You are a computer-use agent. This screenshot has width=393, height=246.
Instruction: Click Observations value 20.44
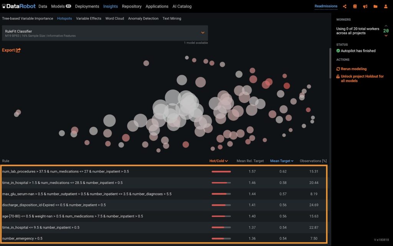click(314, 183)
